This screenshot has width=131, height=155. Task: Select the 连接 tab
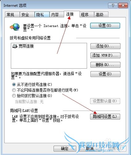(x=72, y=14)
